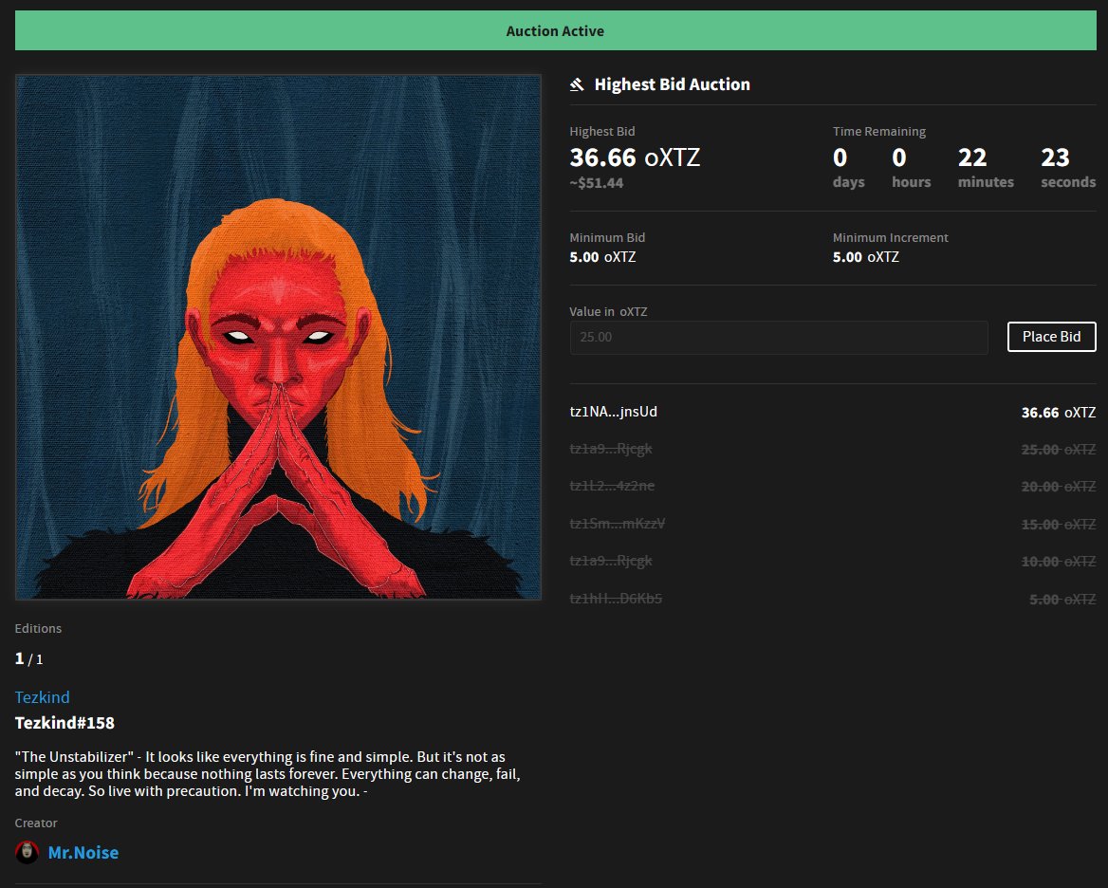Click the struck-through 25.00 oXTZ bid
This screenshot has height=888, width=1108.
click(x=1059, y=450)
